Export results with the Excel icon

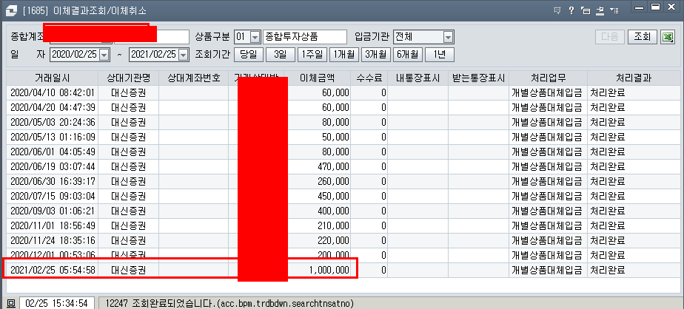(x=668, y=37)
